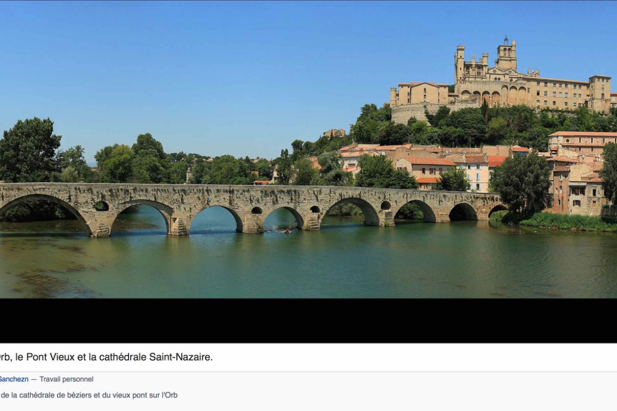Image resolution: width=617 pixels, height=411 pixels.
Task: Click the Pont Vieux caption title text
Action: [106, 357]
